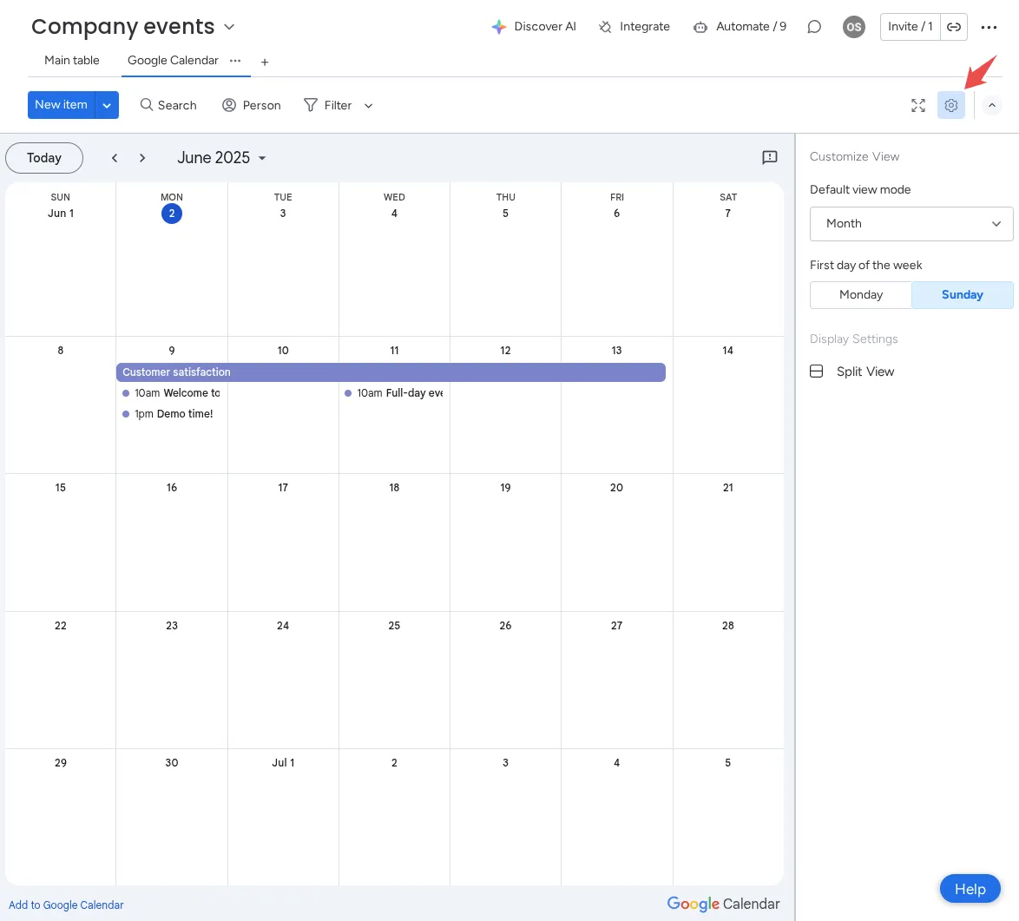The height and width of the screenshot is (921, 1019).
Task: Click the Search magnifier button
Action: 168,105
